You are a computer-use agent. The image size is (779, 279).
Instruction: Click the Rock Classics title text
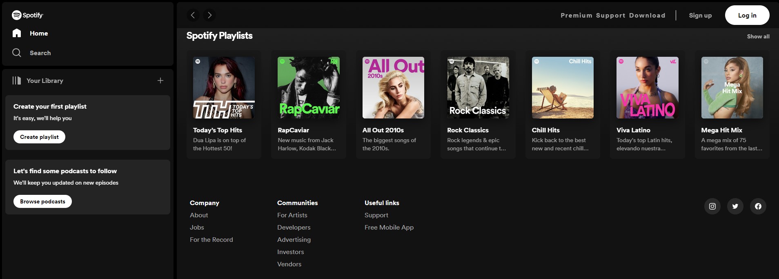(468, 130)
